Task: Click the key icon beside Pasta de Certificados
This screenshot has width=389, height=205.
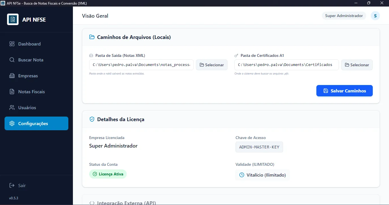Action: (x=236, y=55)
